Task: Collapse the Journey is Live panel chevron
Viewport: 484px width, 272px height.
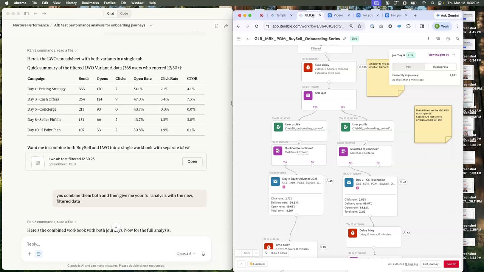Action: pyautogui.click(x=453, y=55)
